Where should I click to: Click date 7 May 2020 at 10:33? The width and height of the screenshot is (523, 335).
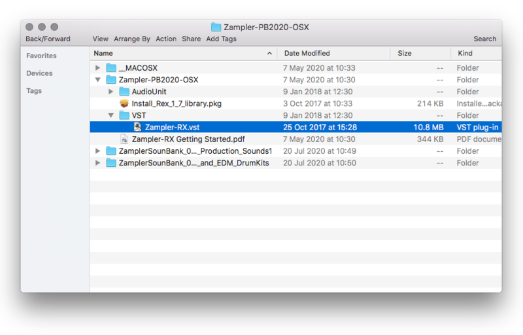[319, 68]
